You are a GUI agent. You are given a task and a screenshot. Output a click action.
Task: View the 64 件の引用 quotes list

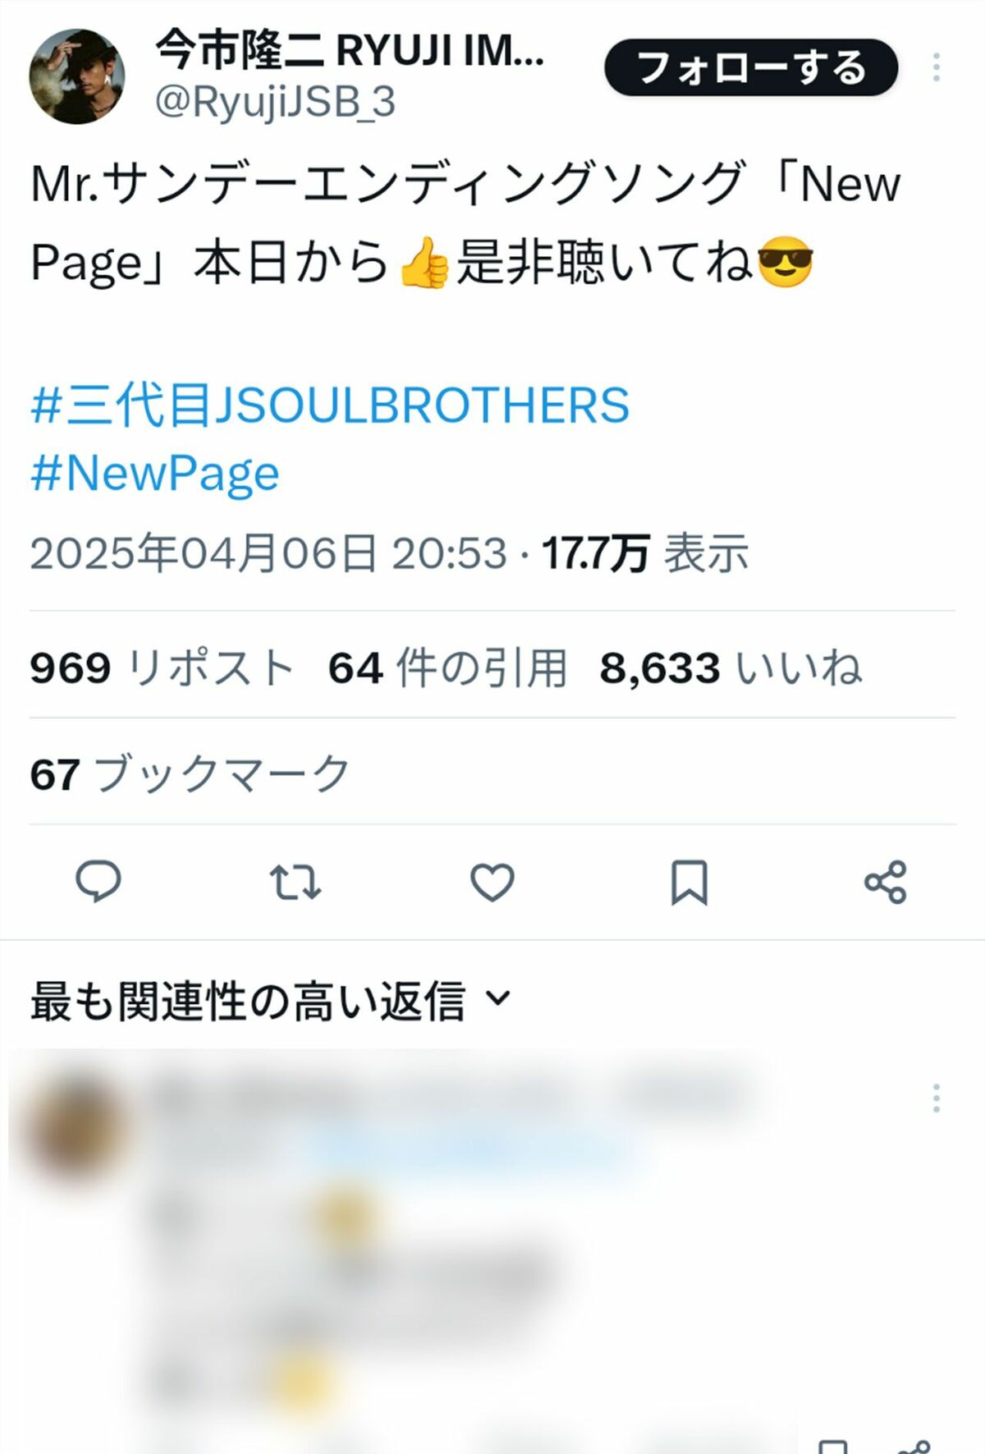(x=448, y=667)
